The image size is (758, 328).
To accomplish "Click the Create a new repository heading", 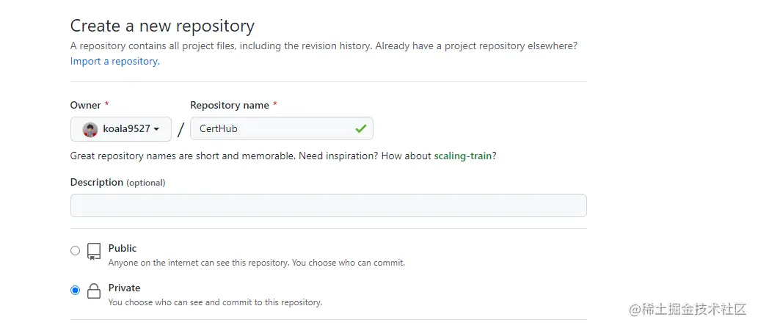I will click(x=162, y=26).
